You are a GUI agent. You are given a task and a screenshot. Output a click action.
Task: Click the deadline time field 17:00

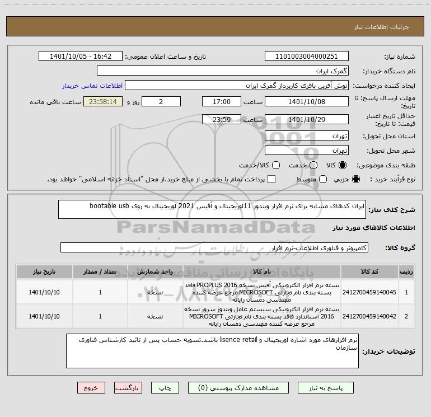pyautogui.click(x=222, y=101)
